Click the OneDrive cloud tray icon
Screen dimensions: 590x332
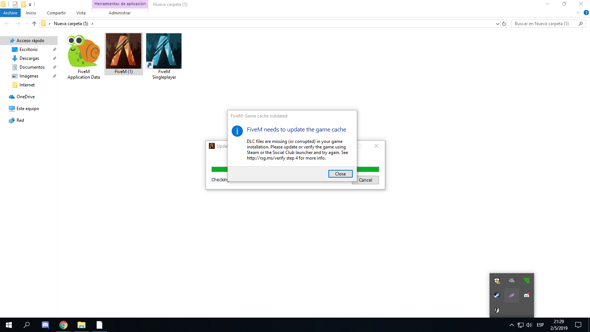click(x=512, y=281)
